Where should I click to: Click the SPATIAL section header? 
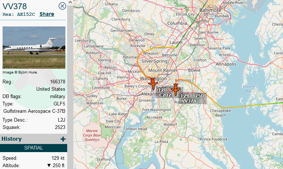pos(33,148)
